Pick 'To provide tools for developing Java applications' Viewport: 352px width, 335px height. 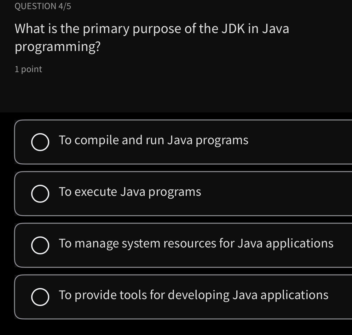click(193, 295)
